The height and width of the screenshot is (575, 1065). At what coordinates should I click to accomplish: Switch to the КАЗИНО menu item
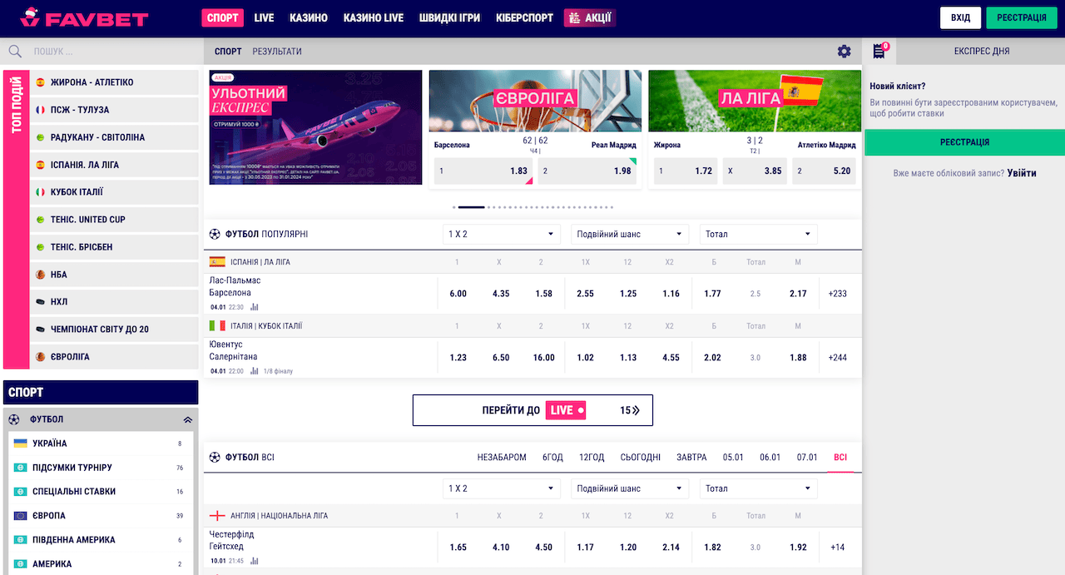(x=308, y=17)
